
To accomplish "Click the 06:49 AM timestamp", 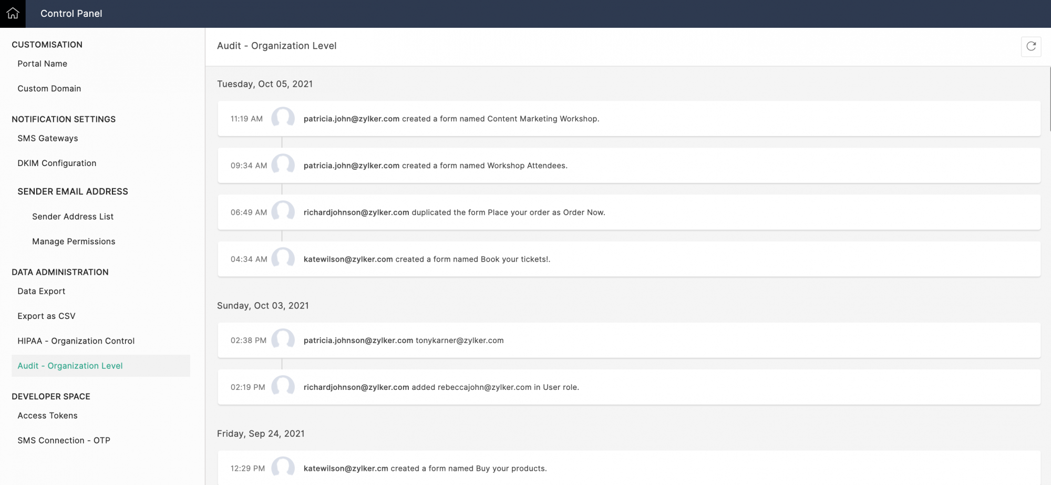I will [x=249, y=212].
